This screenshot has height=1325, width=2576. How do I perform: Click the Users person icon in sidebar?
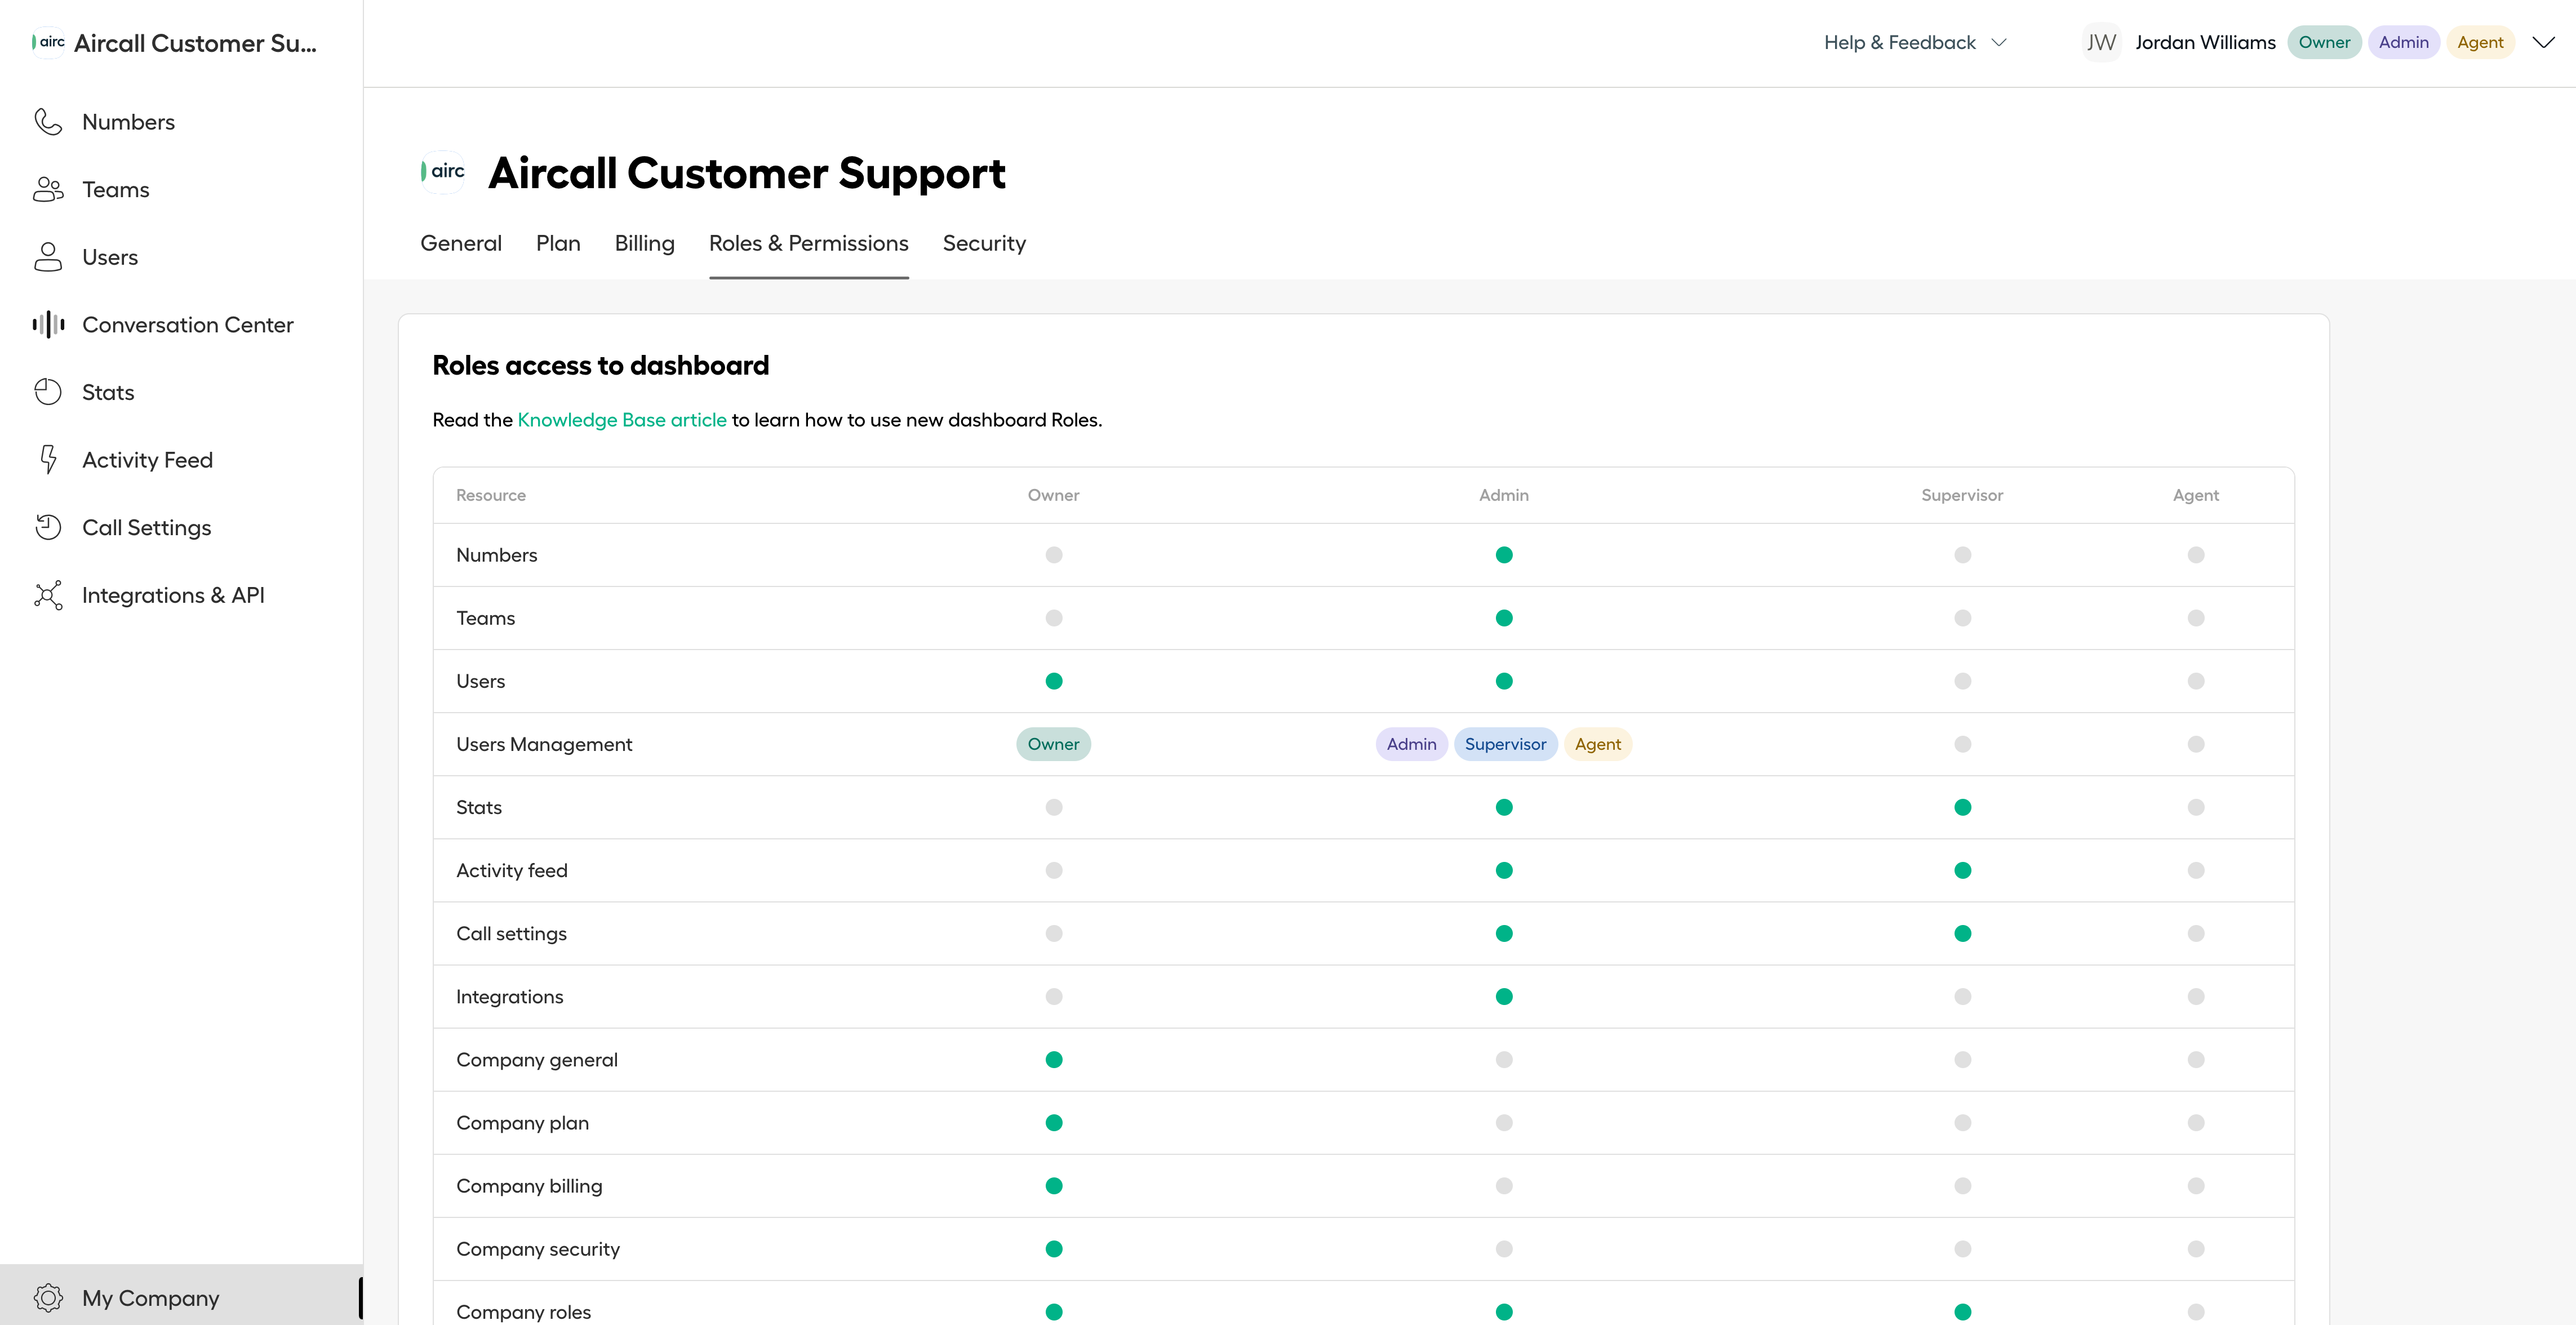pyautogui.click(x=48, y=257)
